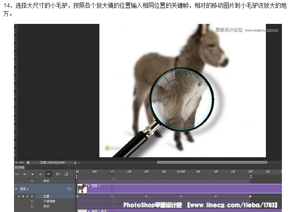Enable the 样式 stopwatch under 不透明度

point(32,207)
